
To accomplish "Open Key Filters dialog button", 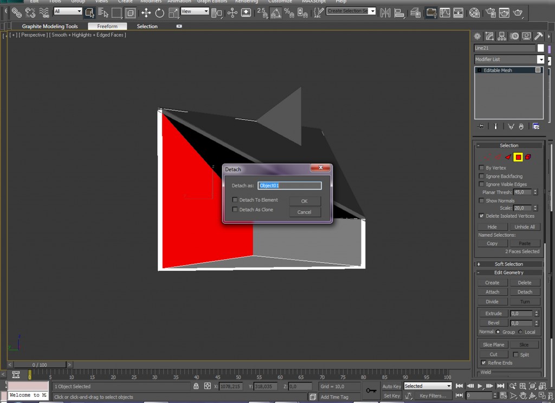I will [x=433, y=395].
